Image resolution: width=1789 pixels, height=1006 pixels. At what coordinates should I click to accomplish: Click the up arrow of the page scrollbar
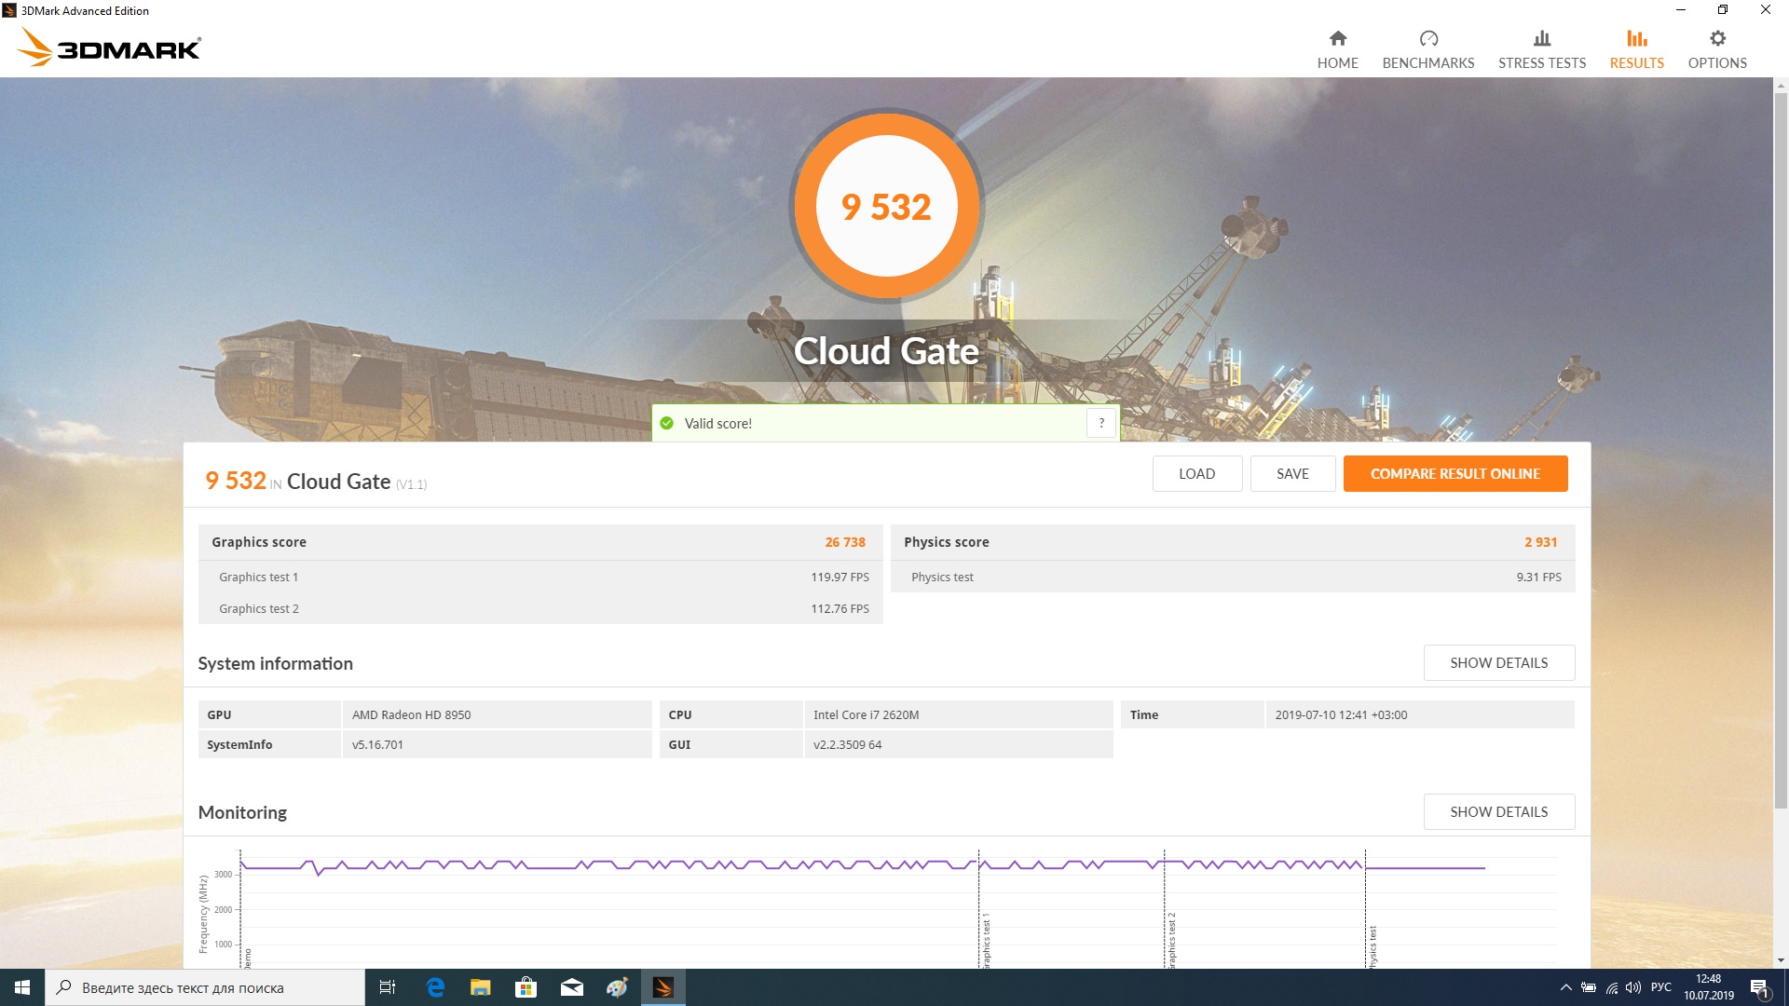coord(1781,86)
